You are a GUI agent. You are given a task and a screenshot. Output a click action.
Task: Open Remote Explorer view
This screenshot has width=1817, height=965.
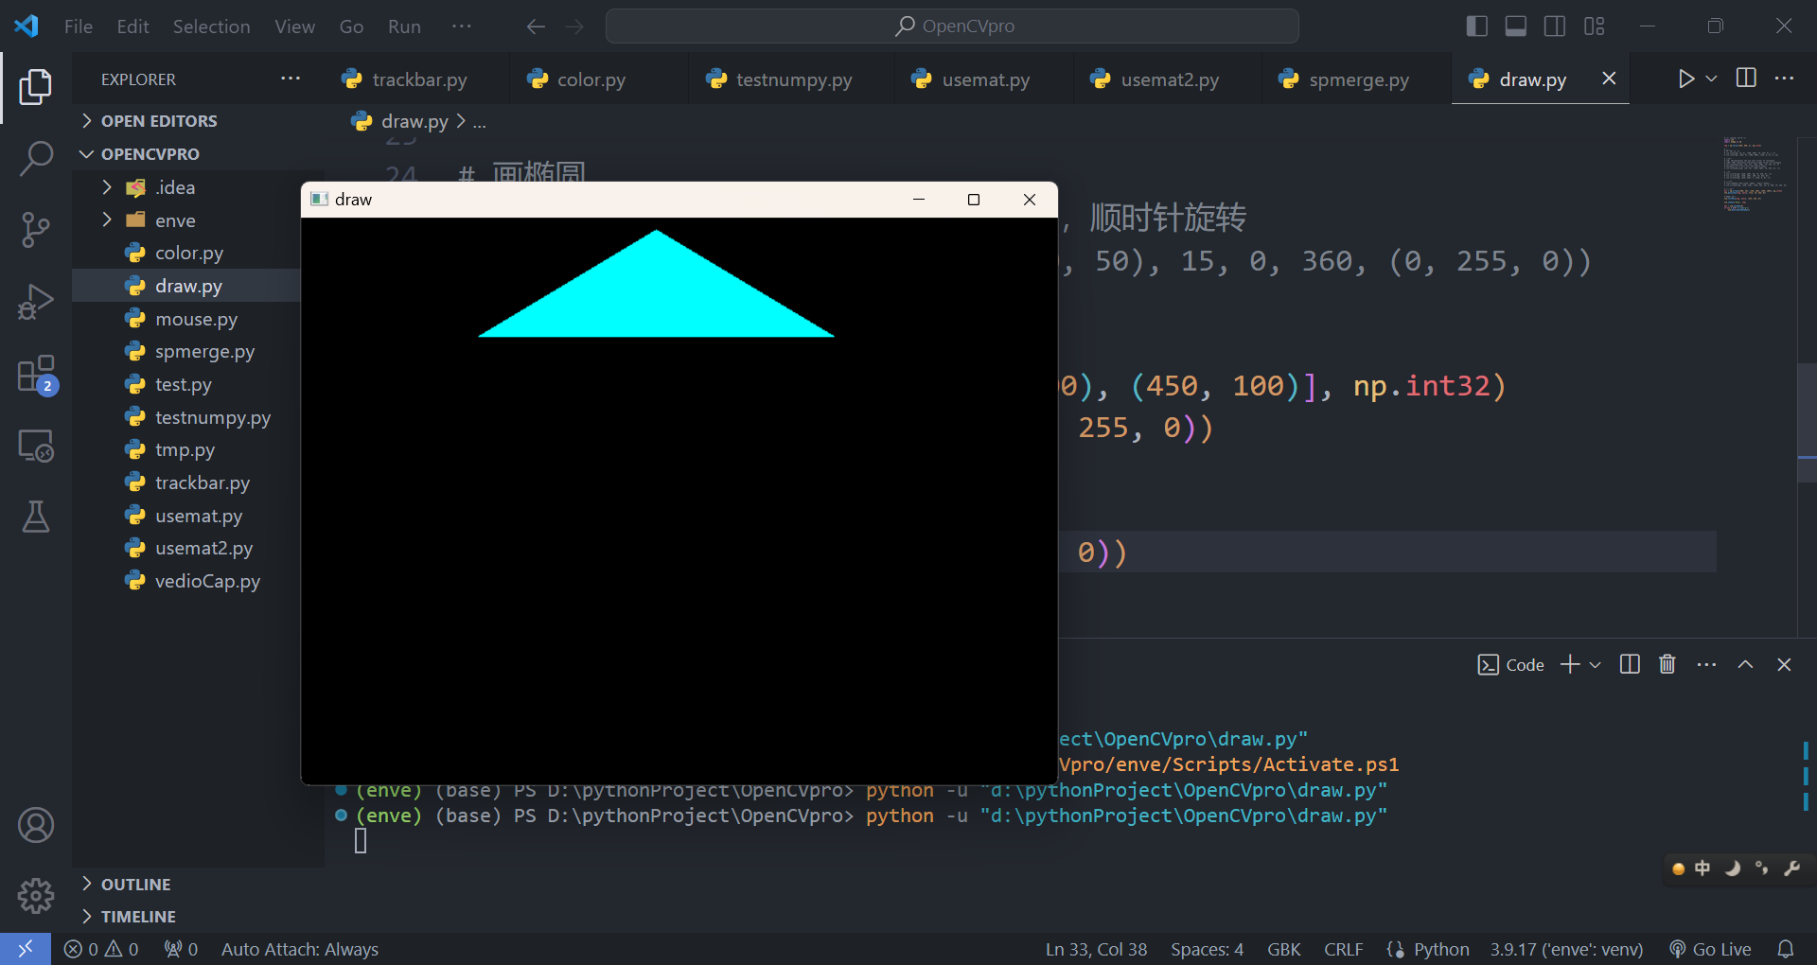point(35,446)
